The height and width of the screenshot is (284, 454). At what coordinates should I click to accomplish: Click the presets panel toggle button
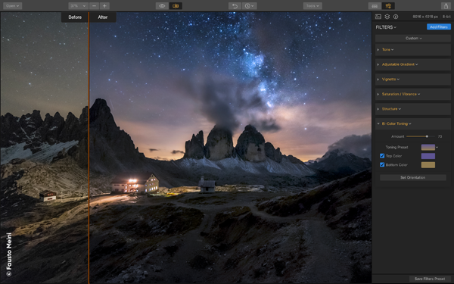(x=375, y=6)
